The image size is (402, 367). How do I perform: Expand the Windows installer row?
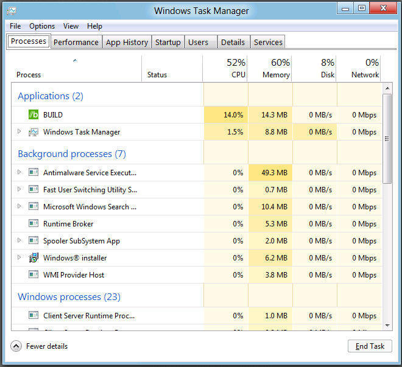19,257
